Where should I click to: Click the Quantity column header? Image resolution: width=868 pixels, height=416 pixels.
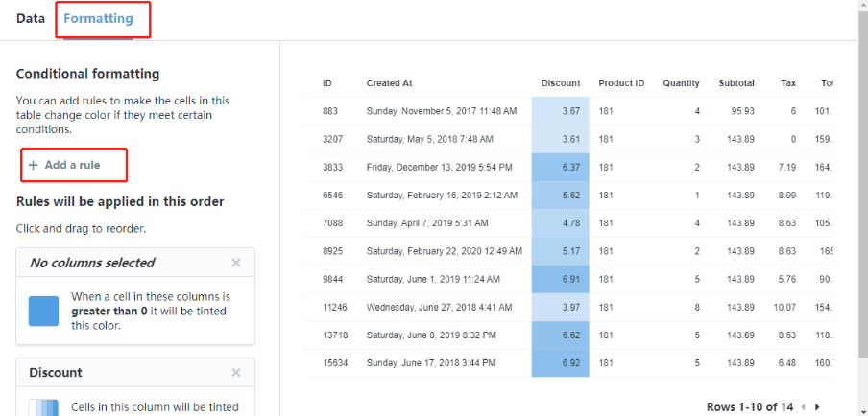(681, 83)
